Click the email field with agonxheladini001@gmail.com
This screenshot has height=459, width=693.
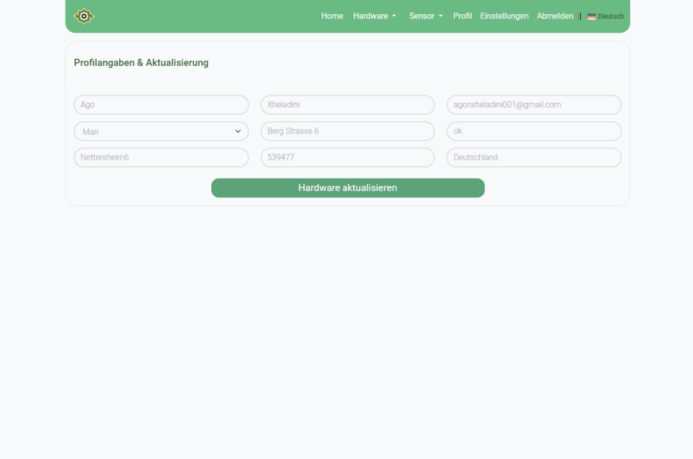click(534, 105)
